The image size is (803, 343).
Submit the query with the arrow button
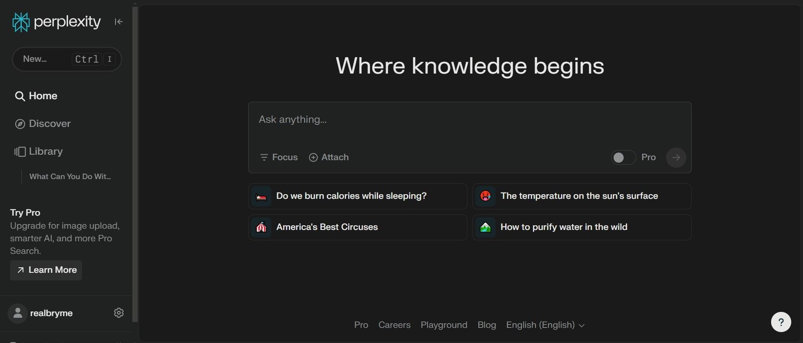[x=676, y=158]
